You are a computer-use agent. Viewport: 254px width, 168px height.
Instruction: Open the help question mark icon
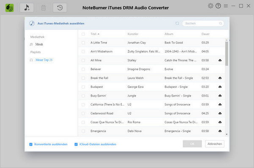point(218,6)
